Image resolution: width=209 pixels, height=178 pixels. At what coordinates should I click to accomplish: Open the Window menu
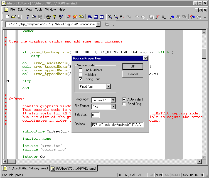(50, 9)
